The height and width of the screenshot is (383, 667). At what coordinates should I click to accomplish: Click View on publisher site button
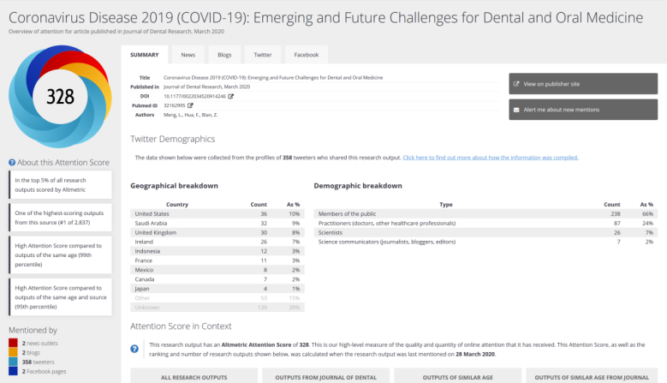click(583, 84)
